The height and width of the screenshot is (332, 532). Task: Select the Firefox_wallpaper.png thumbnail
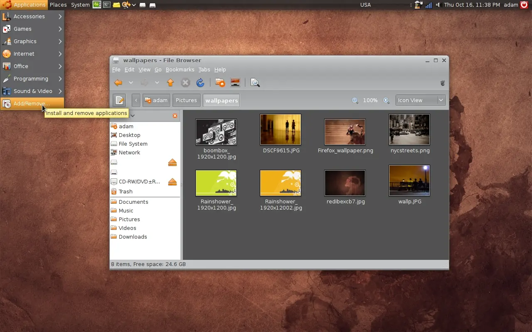[345, 132]
